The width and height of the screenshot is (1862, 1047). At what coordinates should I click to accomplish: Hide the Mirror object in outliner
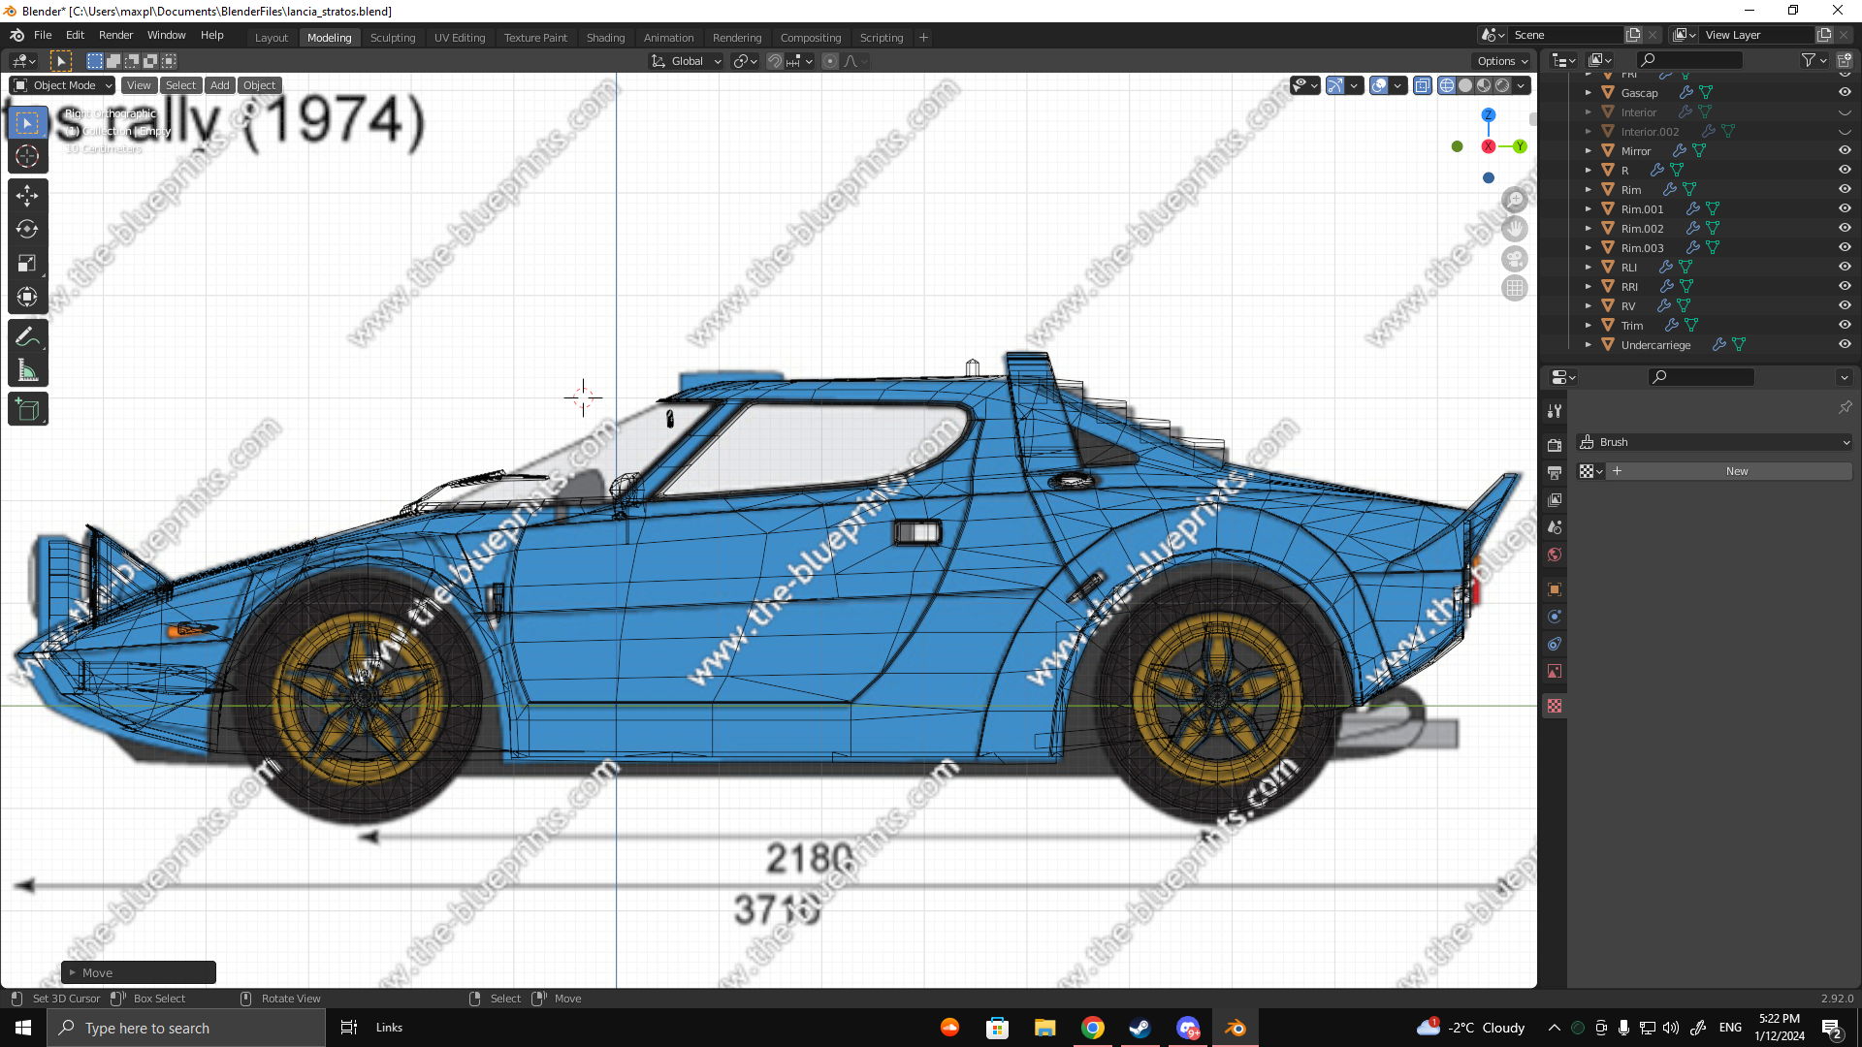(x=1845, y=151)
